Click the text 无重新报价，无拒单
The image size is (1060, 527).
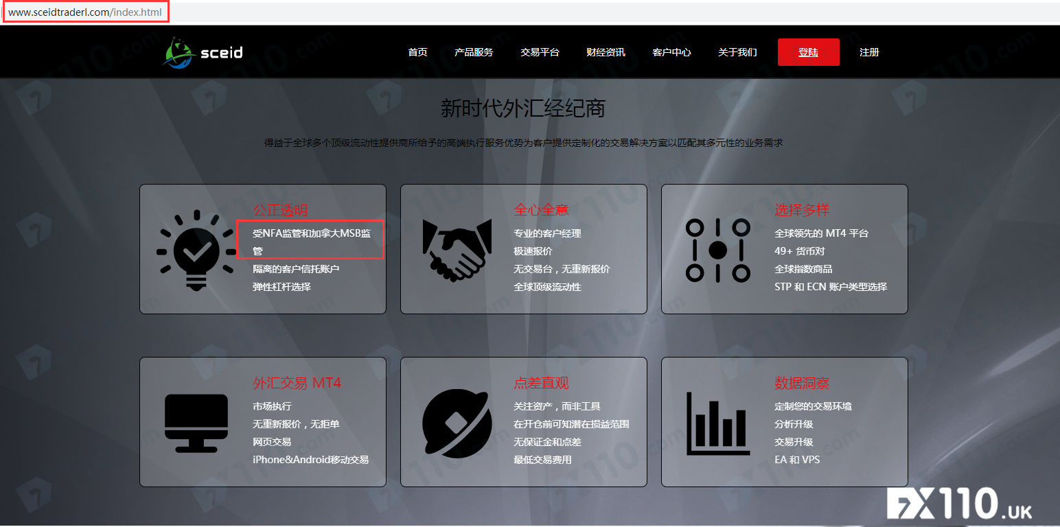pos(296,424)
